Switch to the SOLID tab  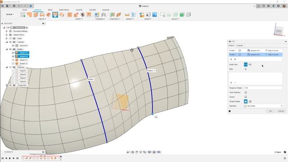(x=25, y=10)
